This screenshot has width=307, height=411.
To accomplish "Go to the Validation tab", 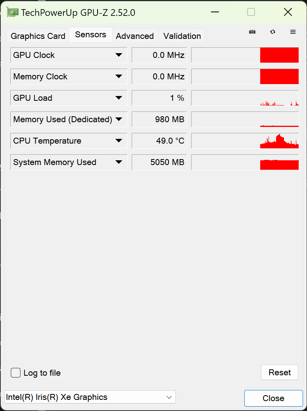I will tap(182, 36).
